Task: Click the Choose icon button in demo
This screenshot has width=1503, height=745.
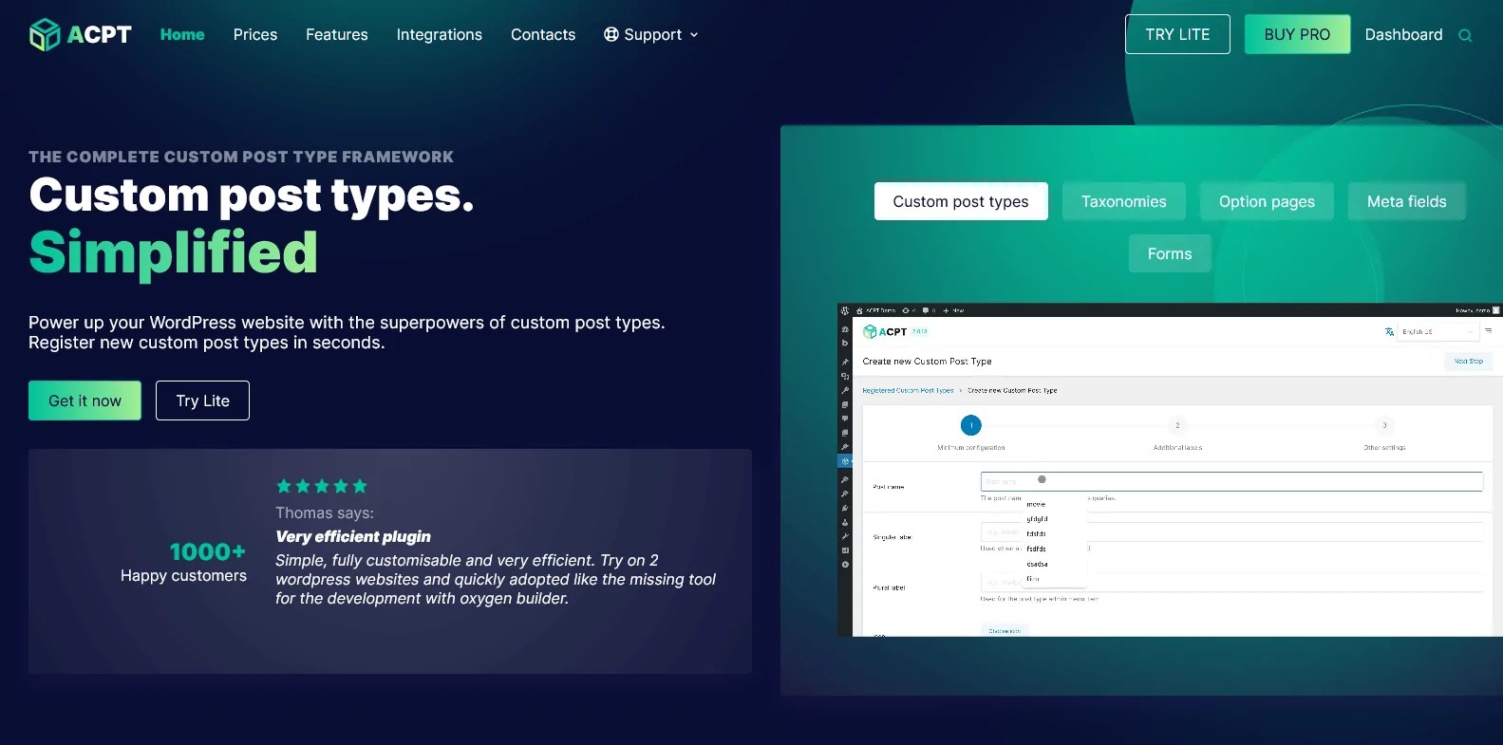Action: (1005, 631)
